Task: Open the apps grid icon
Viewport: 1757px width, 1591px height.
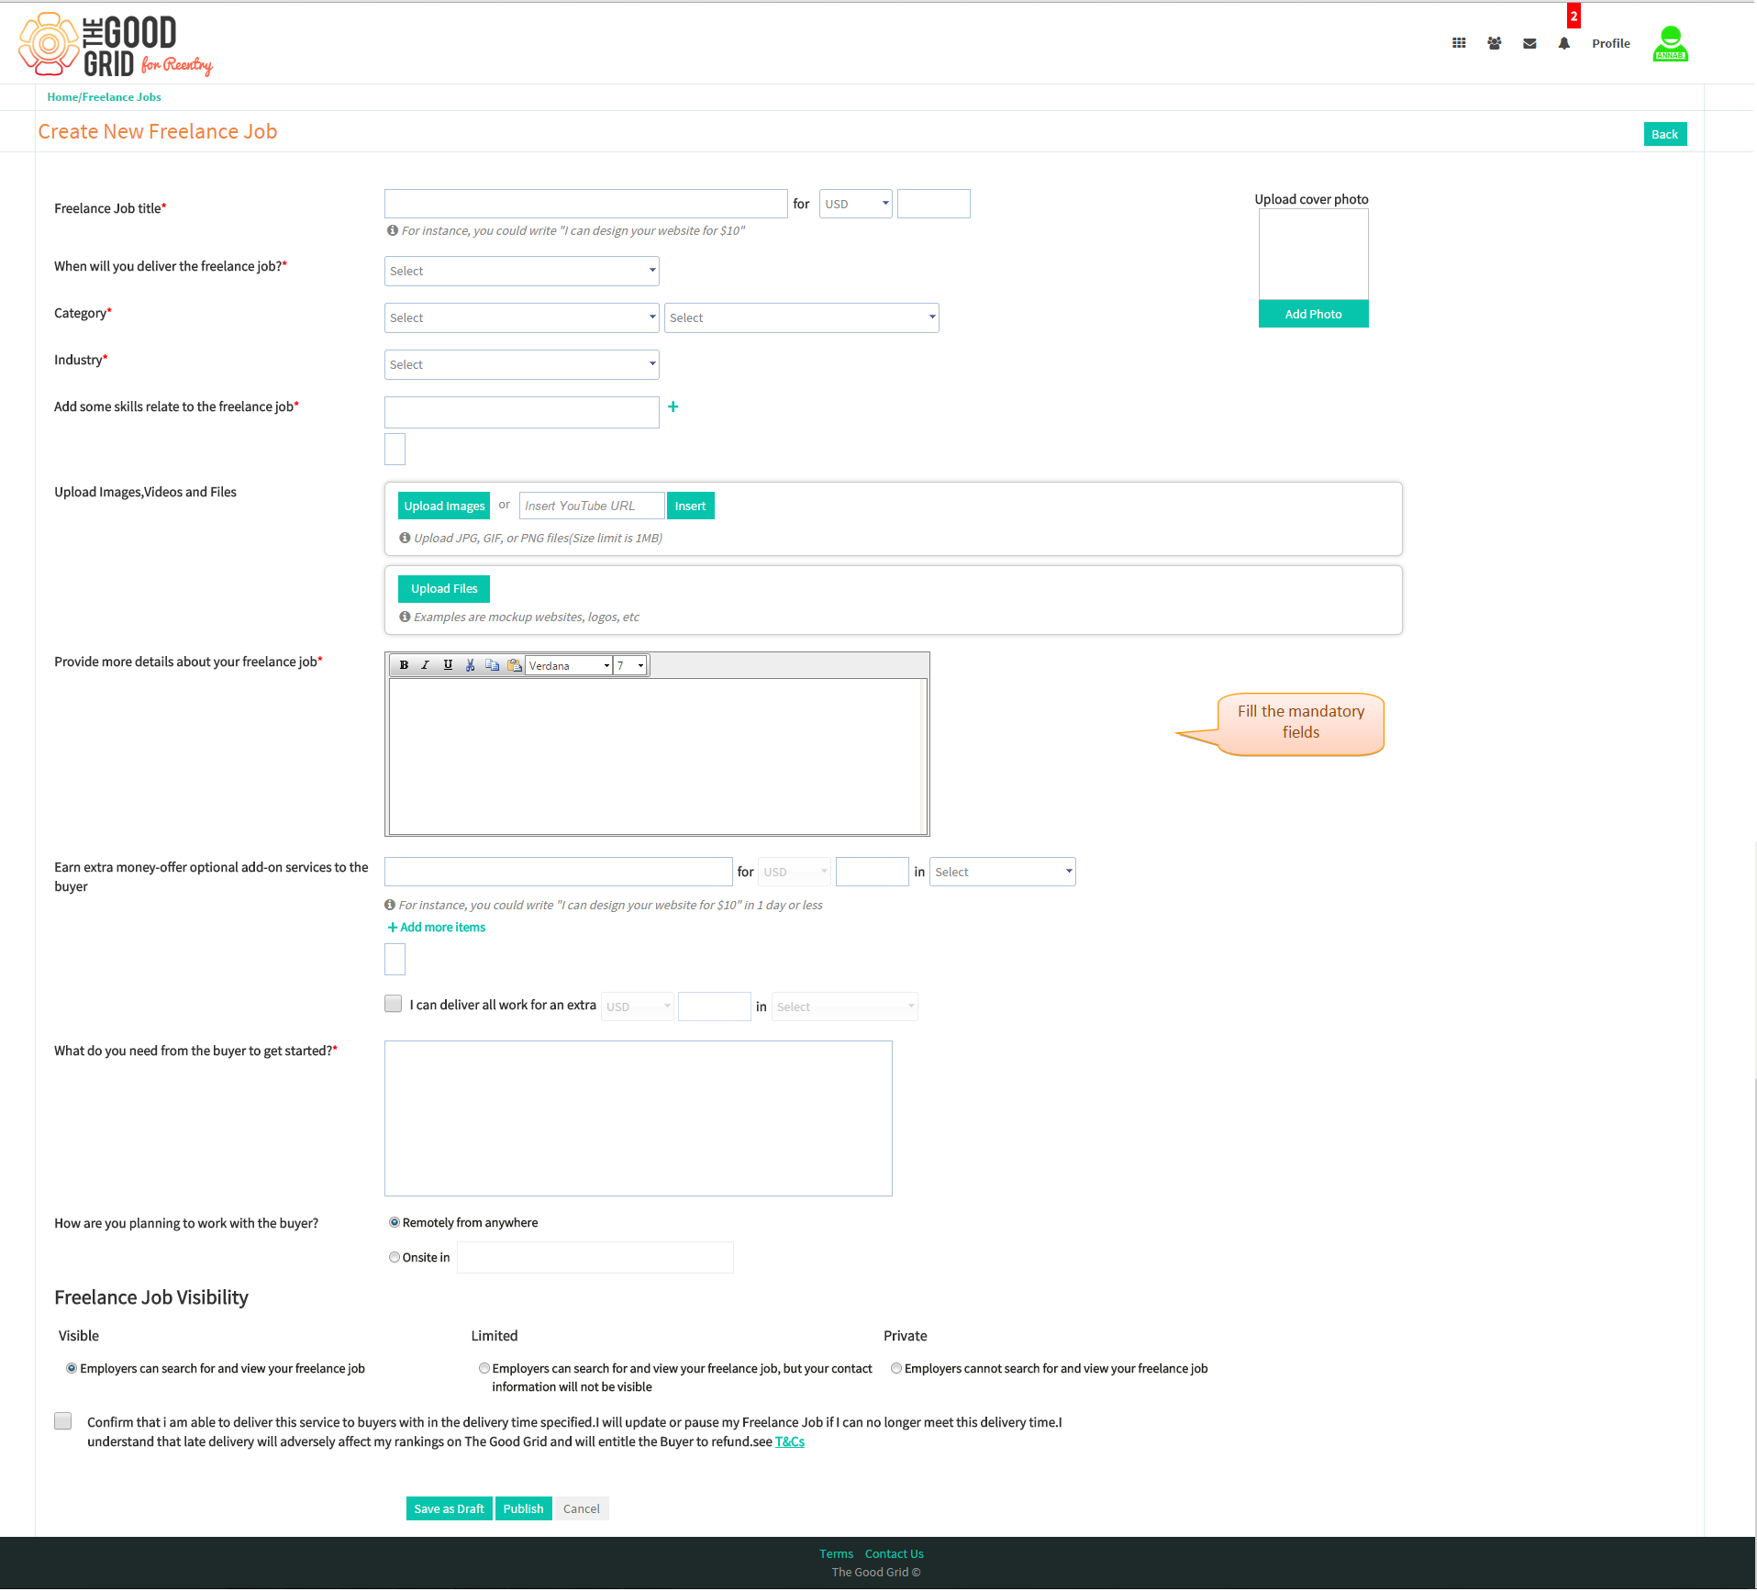Action: [x=1459, y=43]
